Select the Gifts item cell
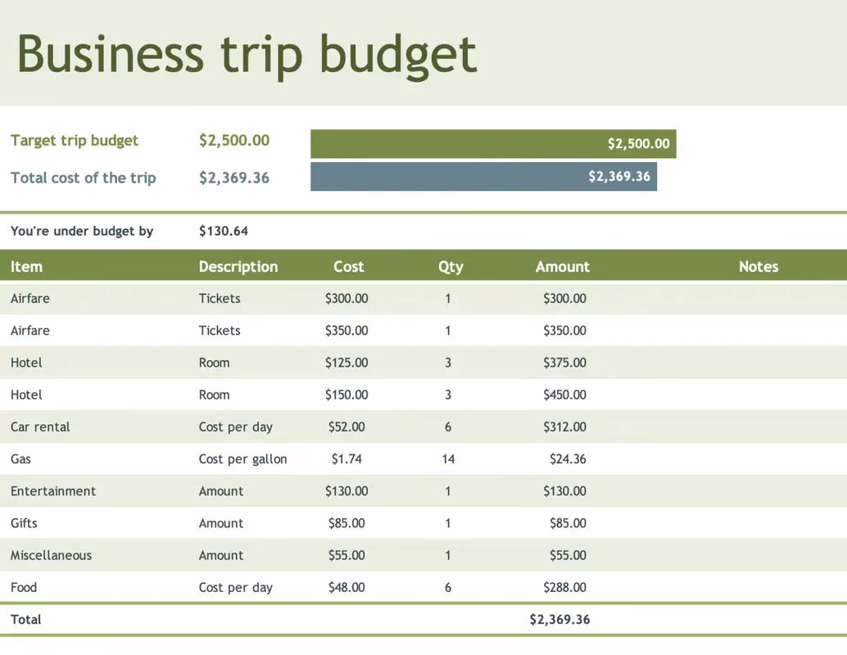Screen dimensions: 847x655 click(24, 523)
